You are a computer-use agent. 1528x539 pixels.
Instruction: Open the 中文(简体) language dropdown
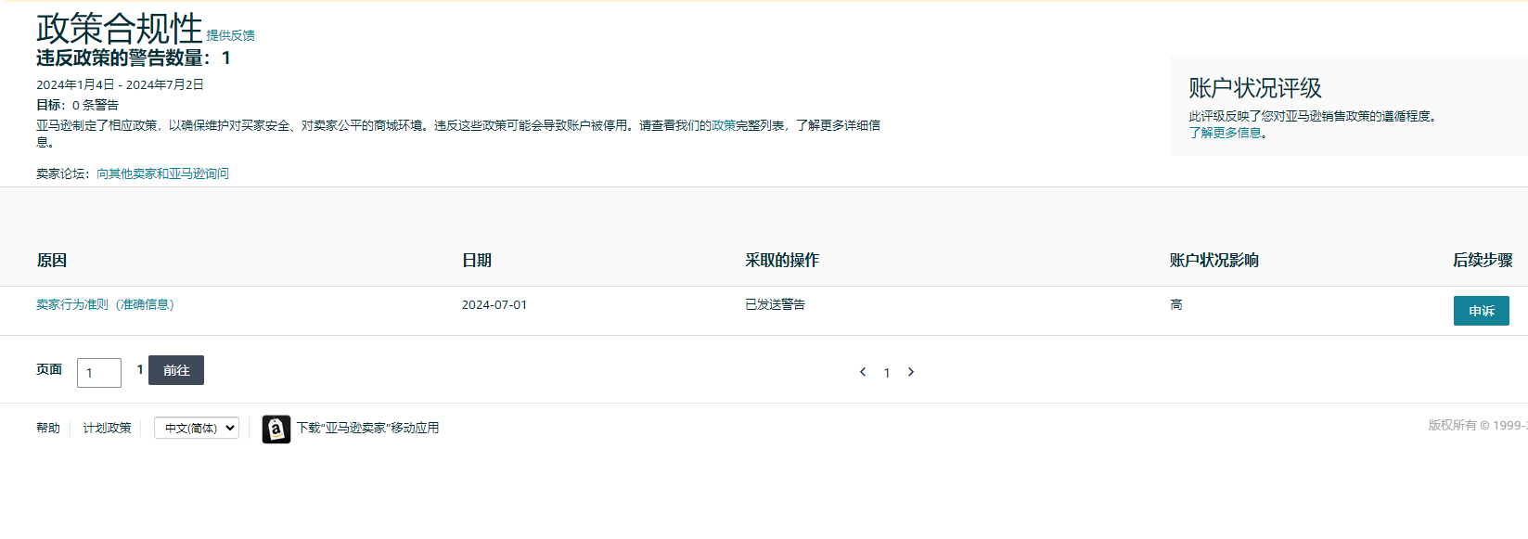point(197,428)
